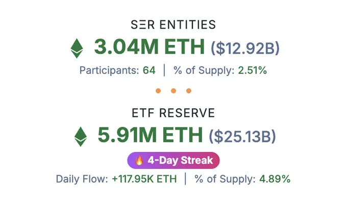Click the Daily Flow label
The width and height of the screenshot is (347, 202).
(82, 179)
